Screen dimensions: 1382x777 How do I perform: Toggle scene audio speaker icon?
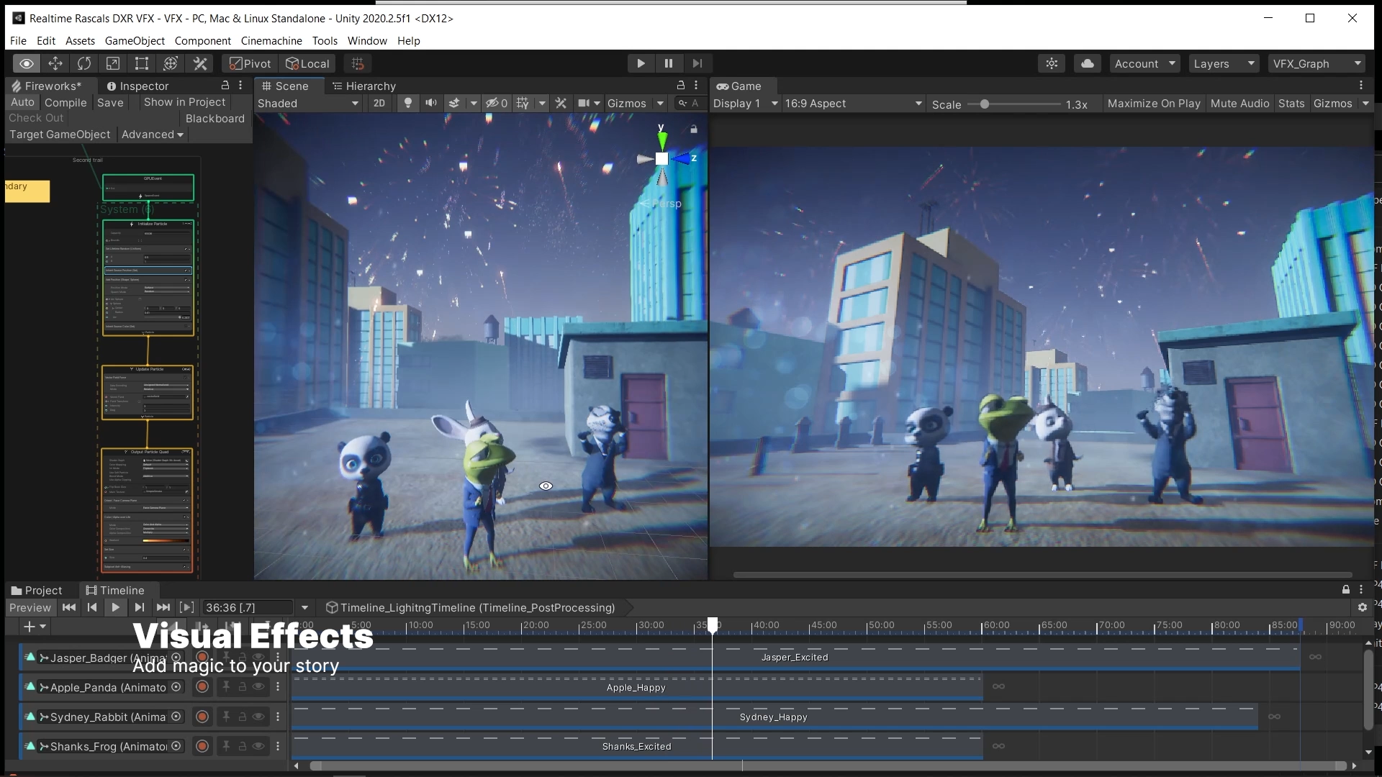click(x=430, y=103)
